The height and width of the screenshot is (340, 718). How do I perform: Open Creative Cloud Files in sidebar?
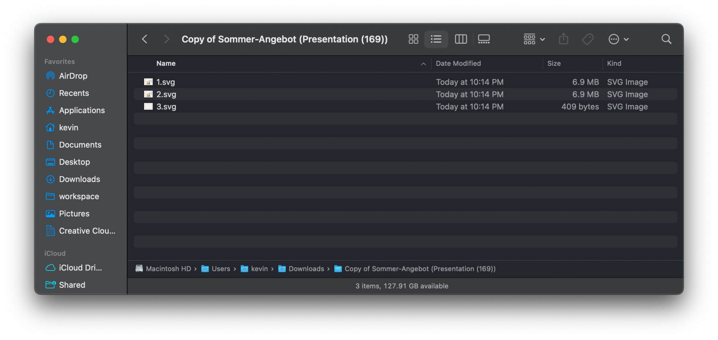[87, 230]
